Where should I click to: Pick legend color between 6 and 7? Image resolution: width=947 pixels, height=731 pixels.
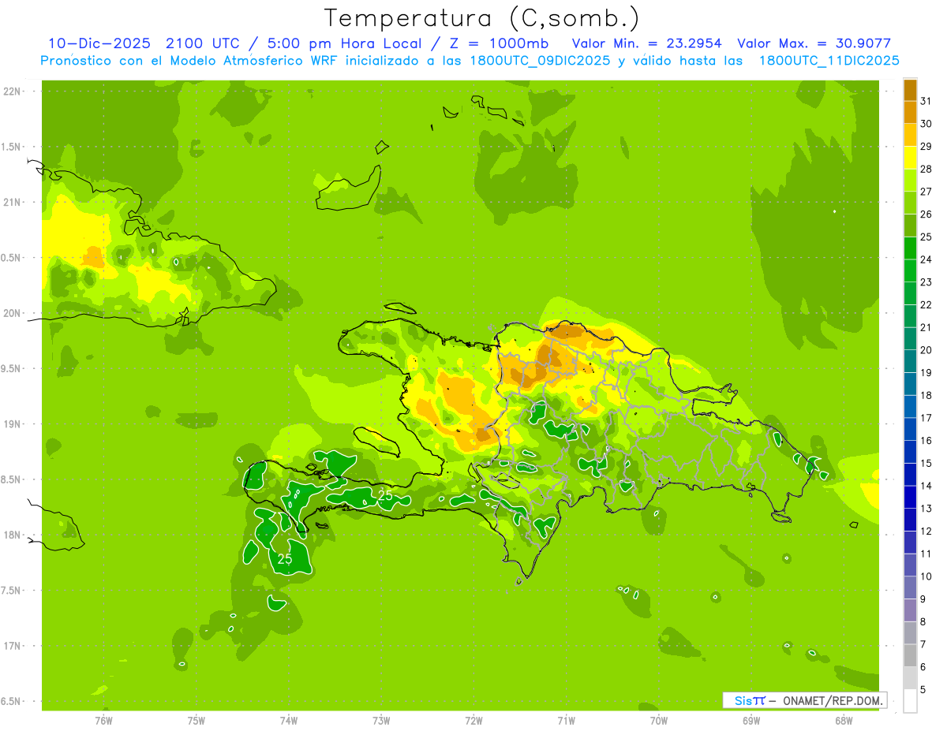pos(910,655)
